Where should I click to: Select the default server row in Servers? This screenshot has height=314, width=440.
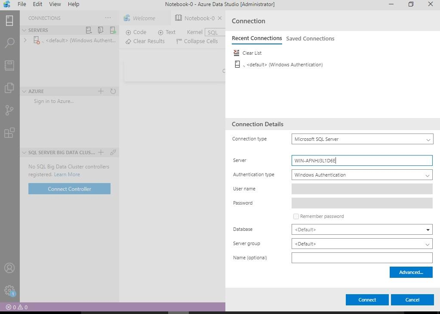pos(69,40)
